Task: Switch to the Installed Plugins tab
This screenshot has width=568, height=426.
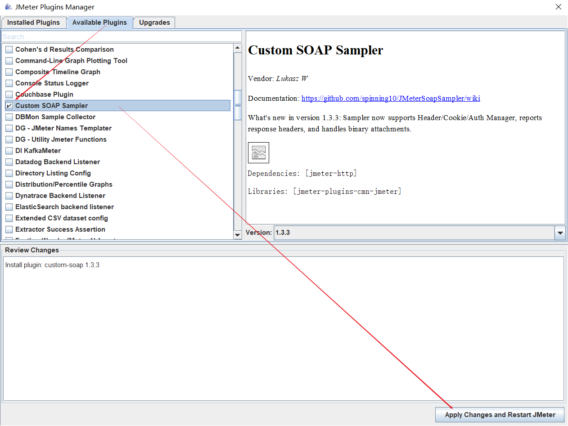Action: coord(33,22)
